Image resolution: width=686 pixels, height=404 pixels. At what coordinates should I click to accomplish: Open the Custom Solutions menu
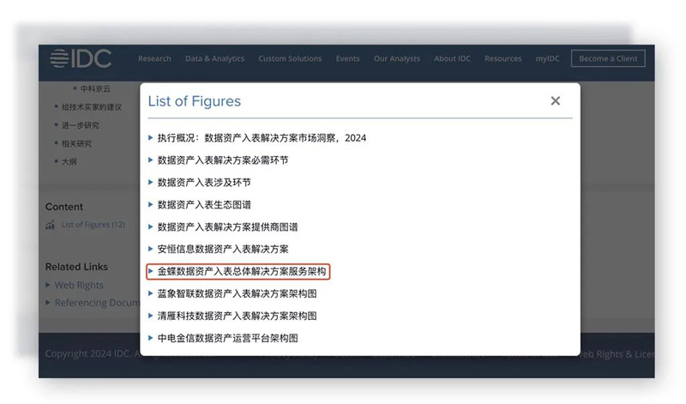click(290, 59)
